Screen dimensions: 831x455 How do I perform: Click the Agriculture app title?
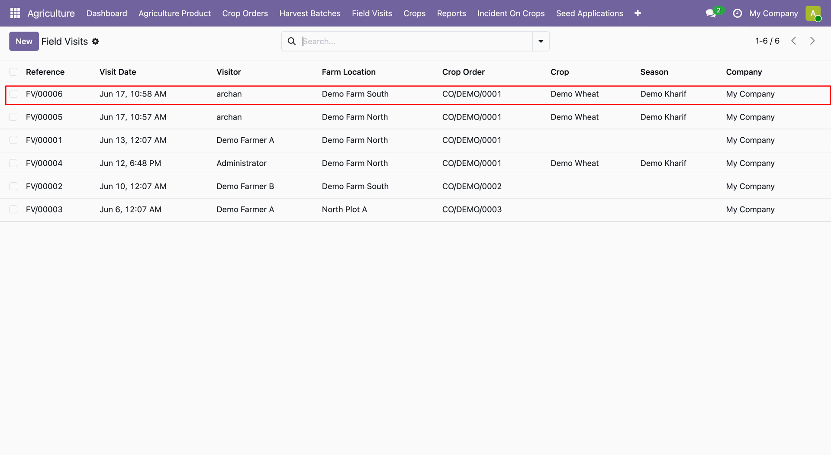click(x=51, y=13)
